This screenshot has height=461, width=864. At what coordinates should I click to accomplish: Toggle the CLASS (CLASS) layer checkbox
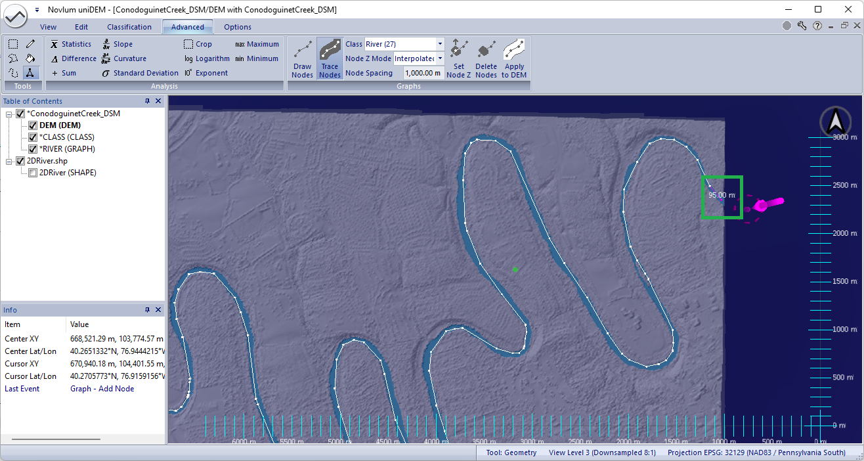[x=33, y=137]
